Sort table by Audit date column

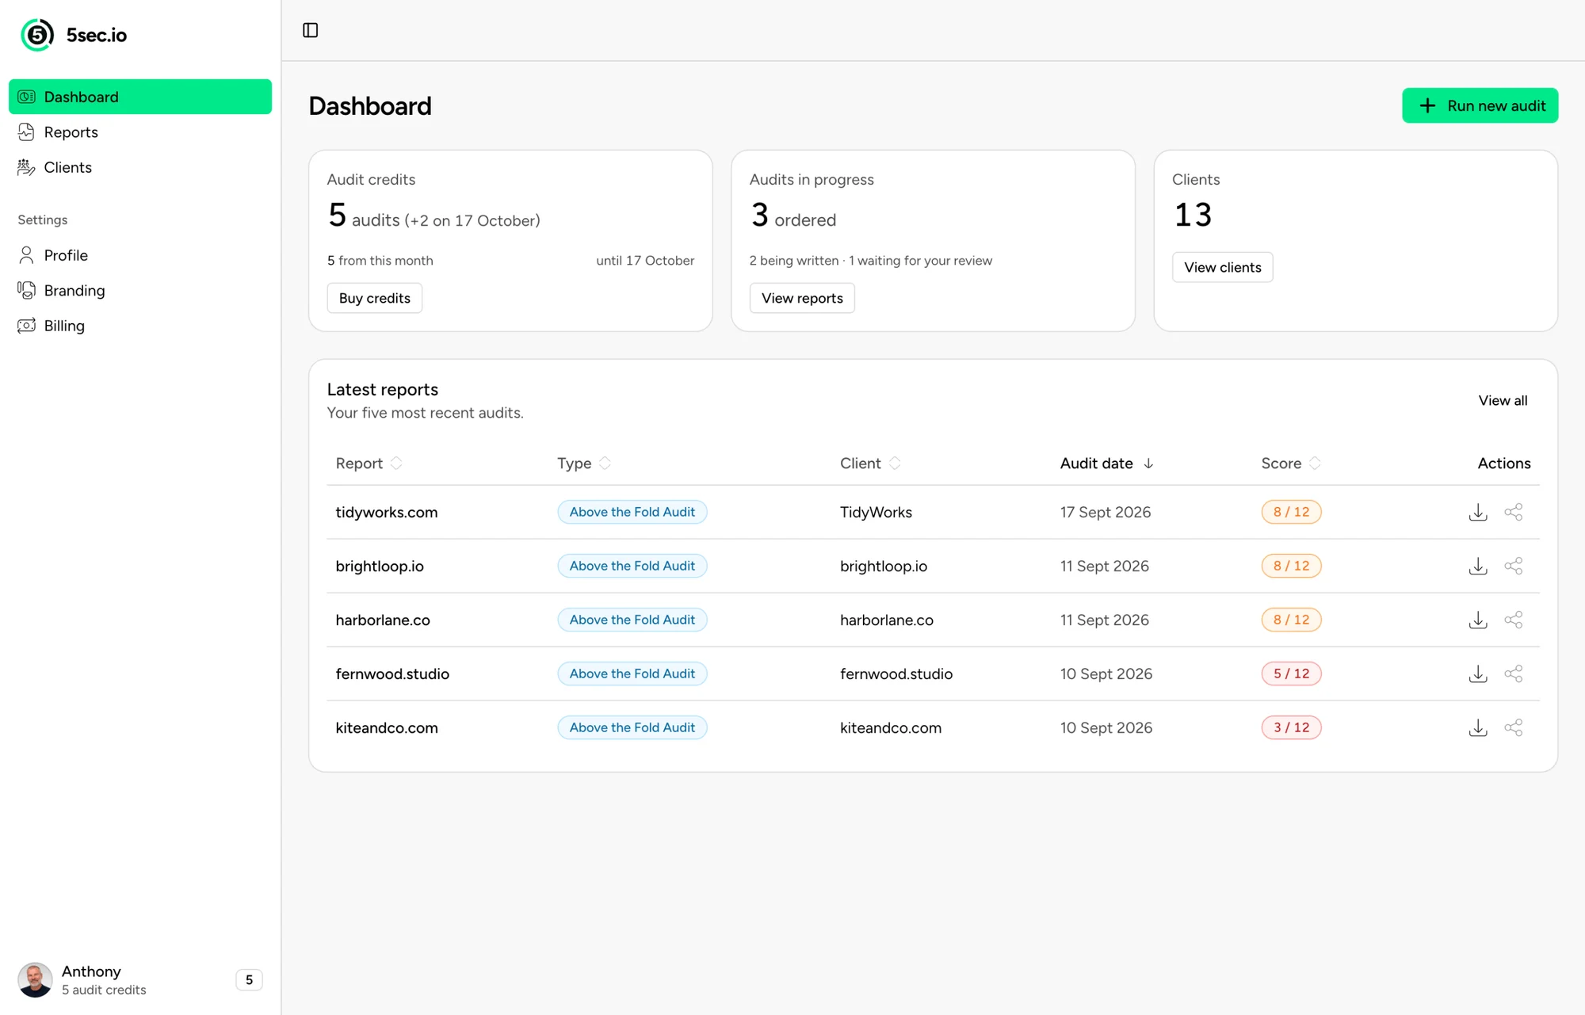coord(1107,464)
